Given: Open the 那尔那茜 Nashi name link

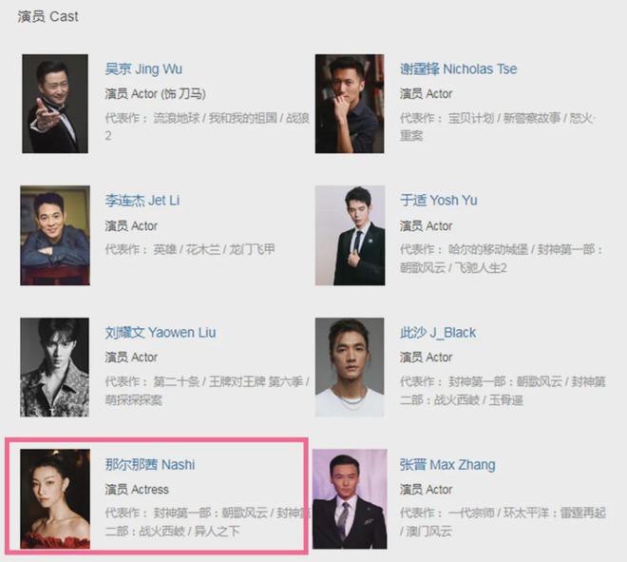Looking at the screenshot, I should (x=150, y=465).
